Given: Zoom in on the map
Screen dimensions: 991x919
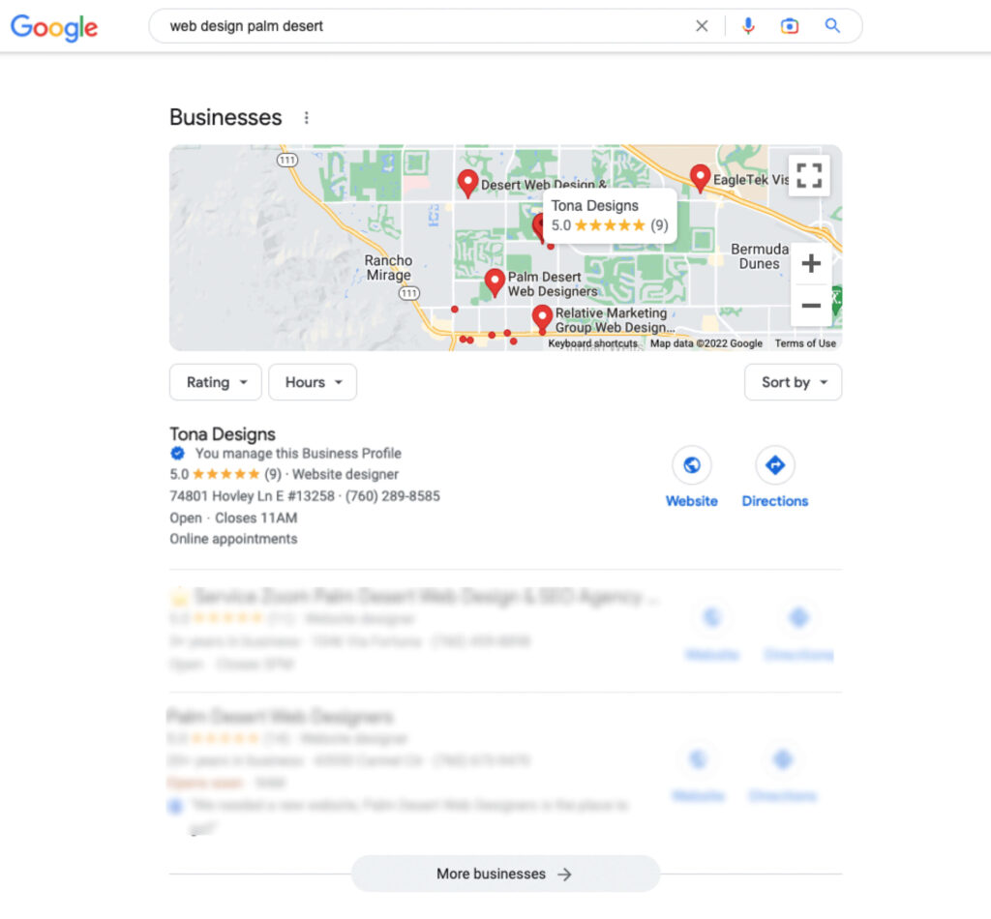Looking at the screenshot, I should coord(811,263).
